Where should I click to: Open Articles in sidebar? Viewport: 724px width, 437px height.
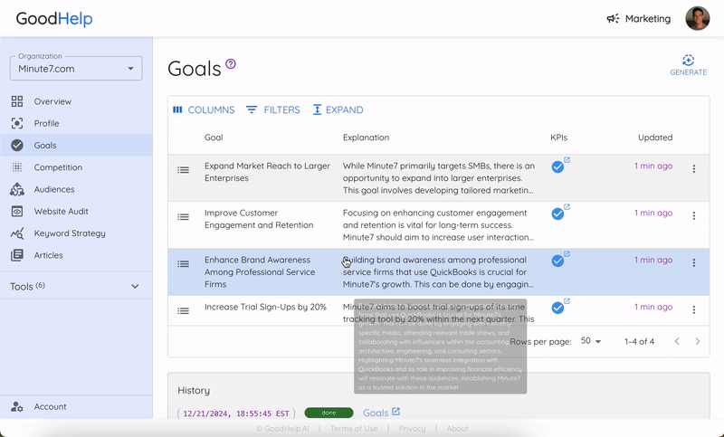pyautogui.click(x=49, y=255)
